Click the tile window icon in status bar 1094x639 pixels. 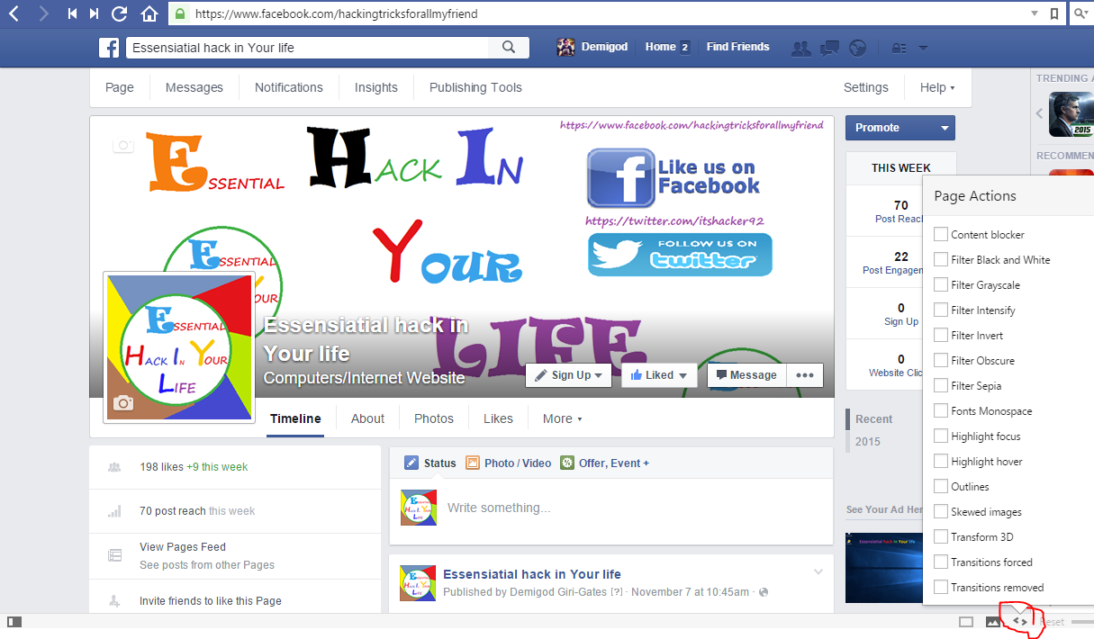coord(966,622)
